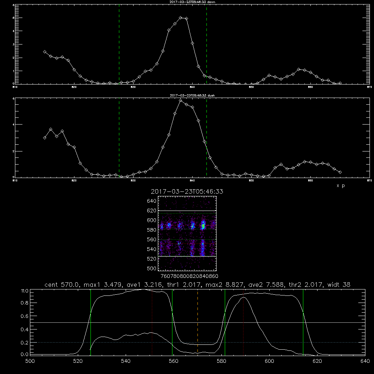Screen dimensions: 374x374
Task: Select the solid green line near 559 in the bottom plot
Action: click(x=172, y=322)
